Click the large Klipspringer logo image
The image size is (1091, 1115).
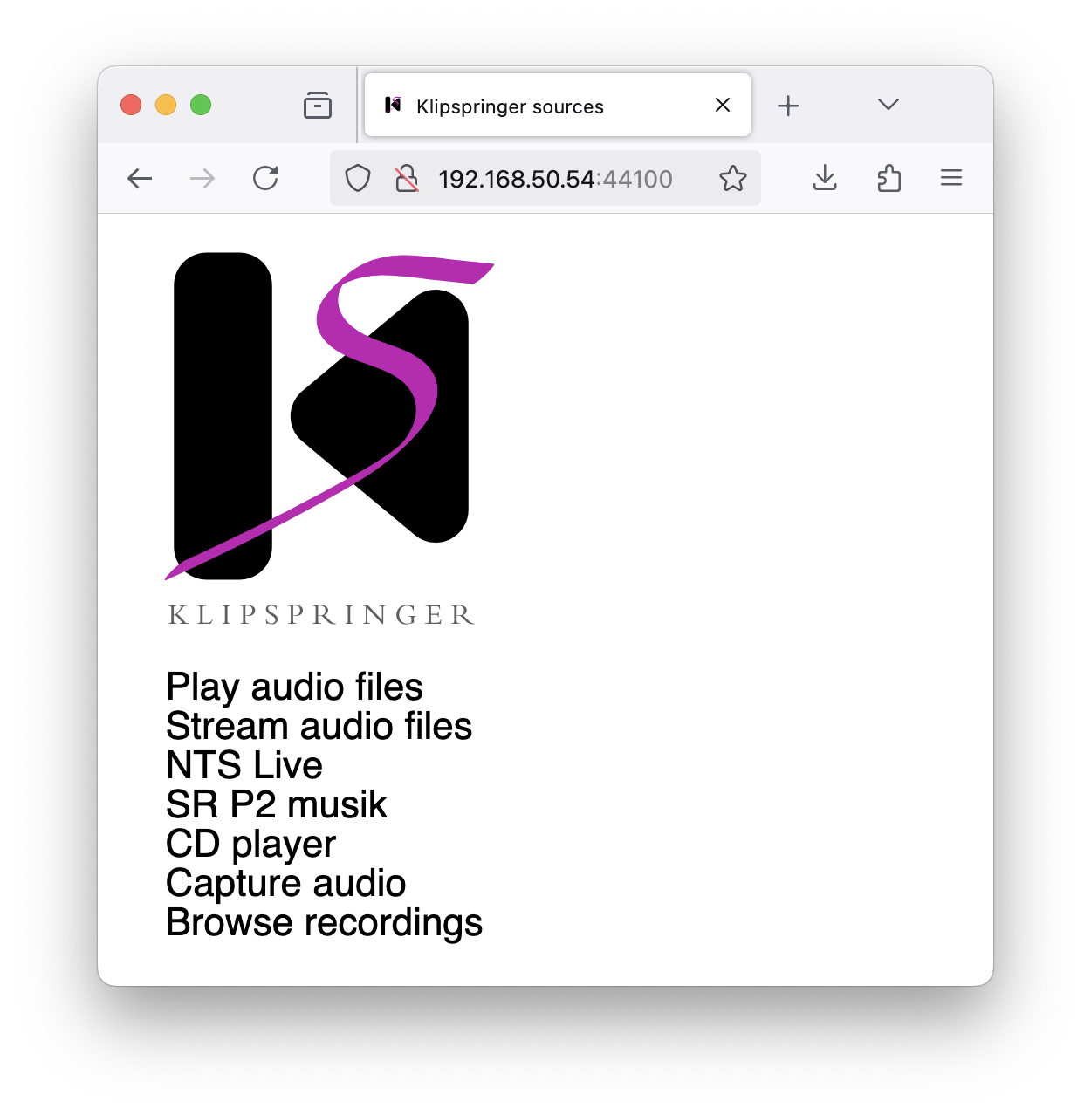[330, 439]
